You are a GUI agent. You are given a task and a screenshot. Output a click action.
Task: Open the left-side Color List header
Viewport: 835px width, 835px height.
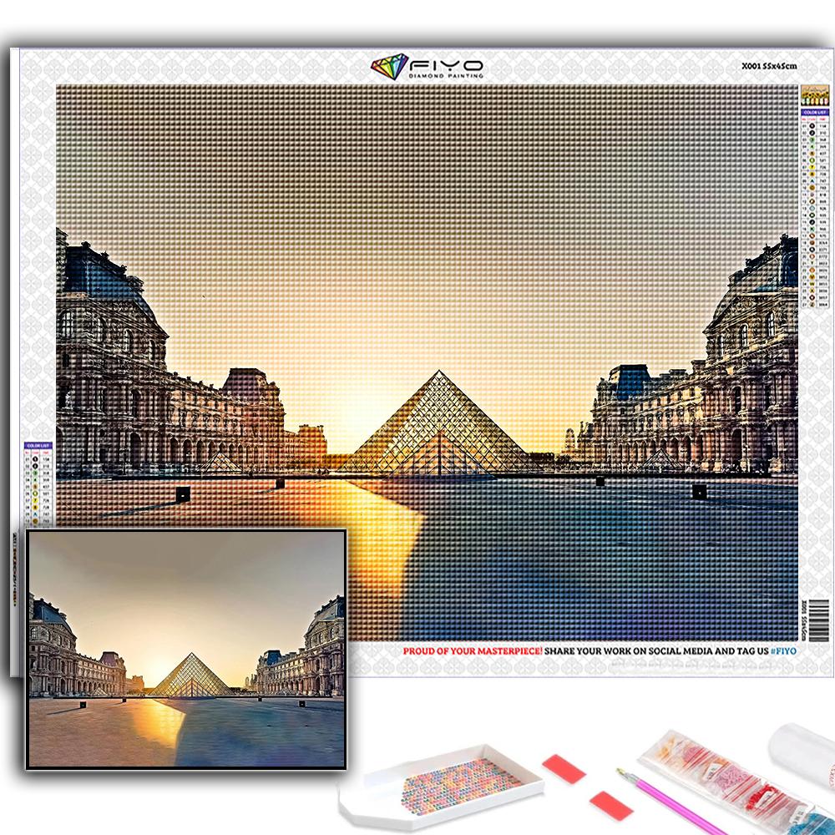38,447
